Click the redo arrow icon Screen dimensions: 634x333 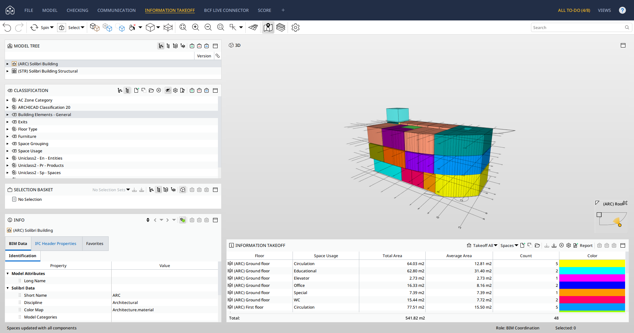click(19, 27)
